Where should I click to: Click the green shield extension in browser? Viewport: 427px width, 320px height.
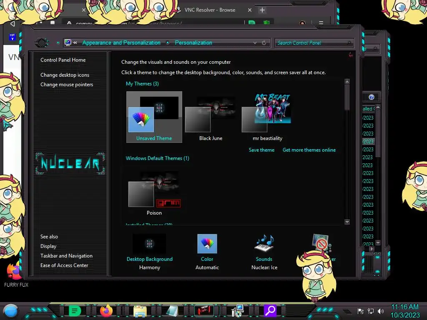click(x=266, y=23)
